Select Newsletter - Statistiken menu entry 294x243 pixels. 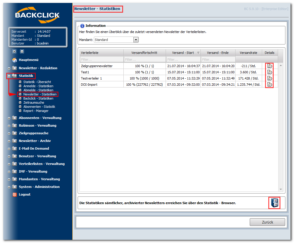click(x=40, y=94)
